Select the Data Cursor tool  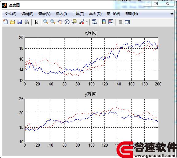74,22
